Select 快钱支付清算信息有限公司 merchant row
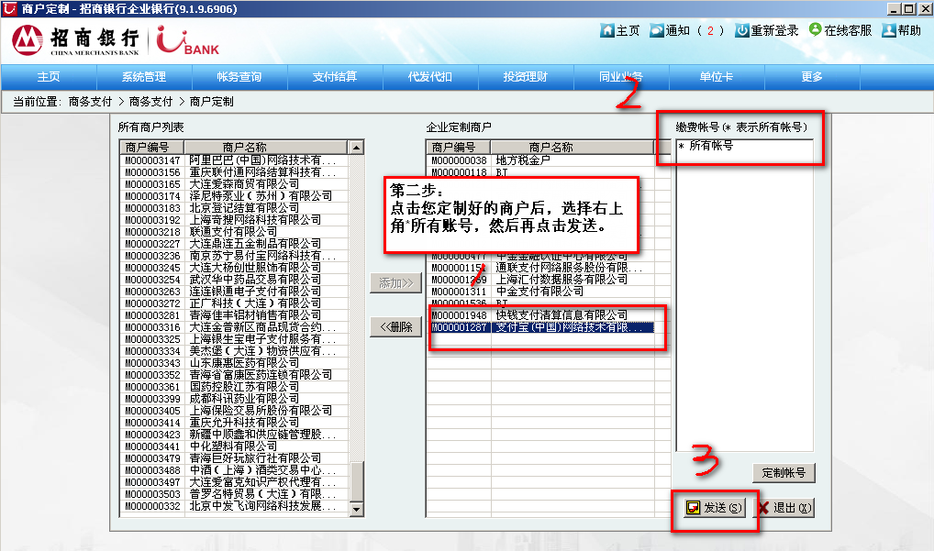The width and height of the screenshot is (934, 551). 541,315
